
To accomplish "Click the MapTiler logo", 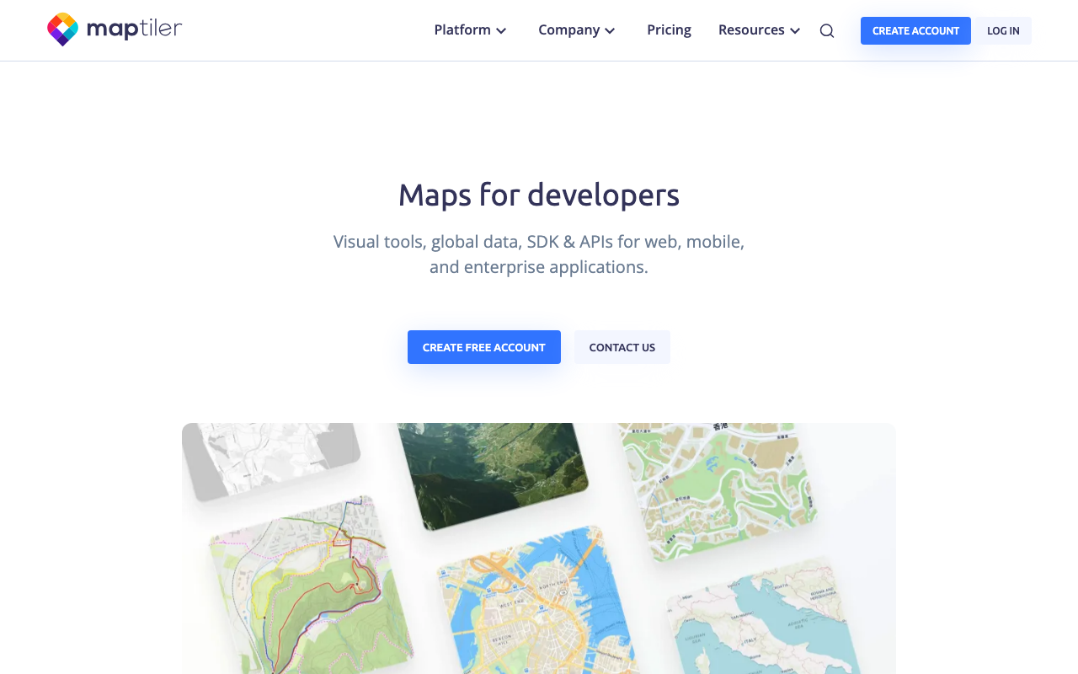I will pos(114,29).
